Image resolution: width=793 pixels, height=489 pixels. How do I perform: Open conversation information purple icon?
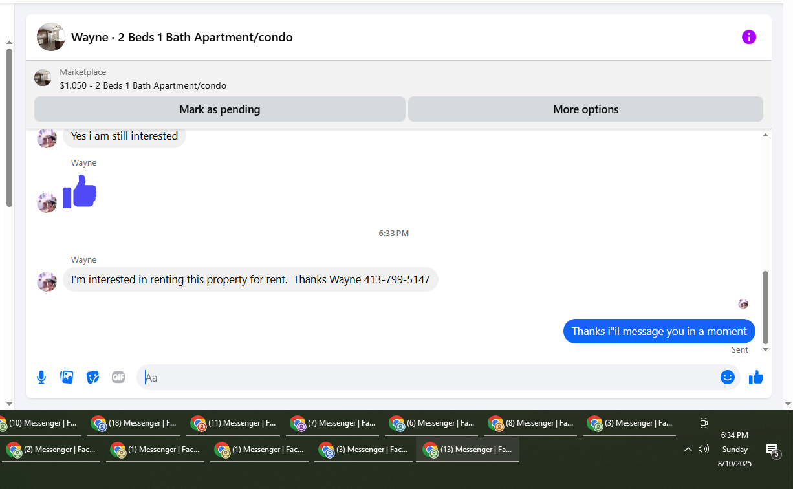pyautogui.click(x=748, y=37)
